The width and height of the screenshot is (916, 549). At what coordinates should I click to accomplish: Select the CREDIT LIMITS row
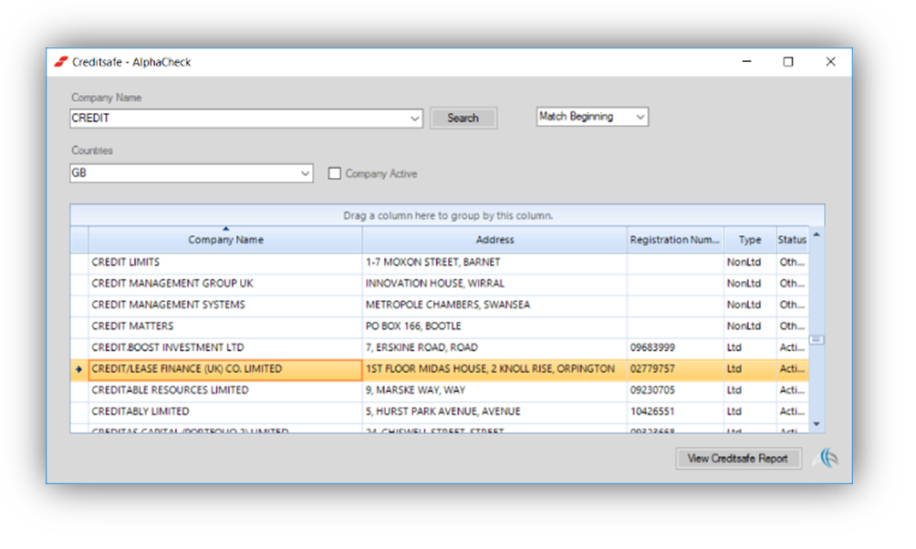(x=440, y=263)
